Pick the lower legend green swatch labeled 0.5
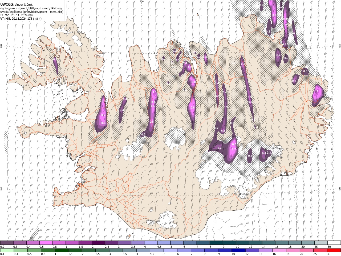This screenshot has width=341, height=256. pyautogui.click(x=34, y=250)
